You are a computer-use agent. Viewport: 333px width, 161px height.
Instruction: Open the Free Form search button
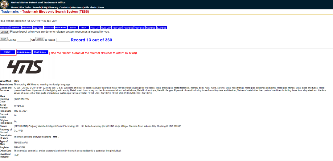pos(38,28)
